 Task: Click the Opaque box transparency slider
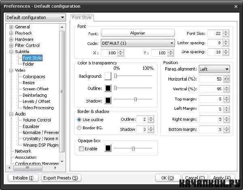(x=133, y=148)
